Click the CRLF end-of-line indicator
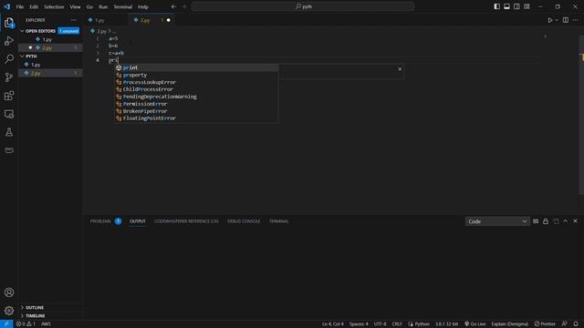Image resolution: width=584 pixels, height=328 pixels. pyautogui.click(x=397, y=324)
